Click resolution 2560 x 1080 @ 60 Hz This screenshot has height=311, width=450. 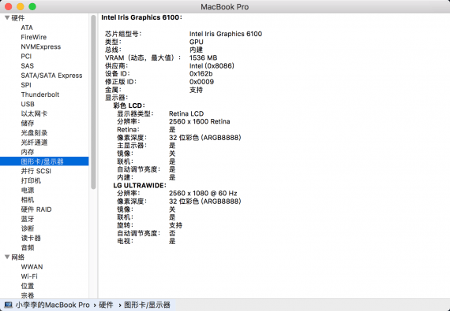[x=203, y=194]
